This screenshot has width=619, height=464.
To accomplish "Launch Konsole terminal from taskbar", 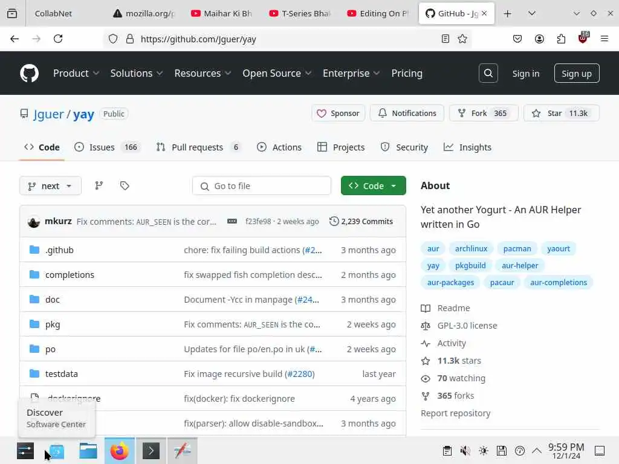I will [x=151, y=451].
